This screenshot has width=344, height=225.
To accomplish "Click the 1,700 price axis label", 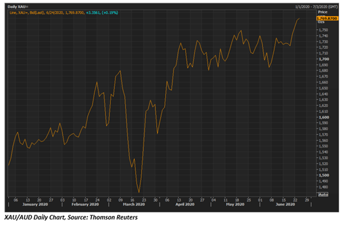I will coord(324,59).
